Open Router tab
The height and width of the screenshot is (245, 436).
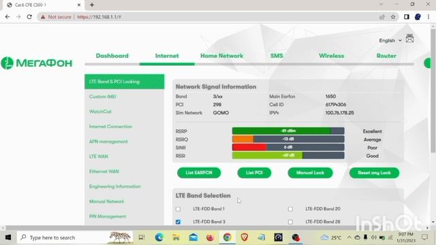coord(386,56)
